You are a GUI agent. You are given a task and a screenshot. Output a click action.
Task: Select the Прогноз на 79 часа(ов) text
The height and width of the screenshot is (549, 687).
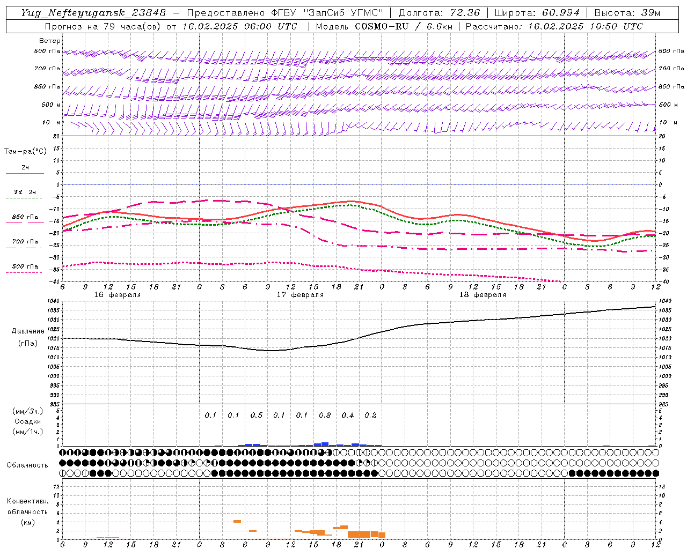coord(104,26)
